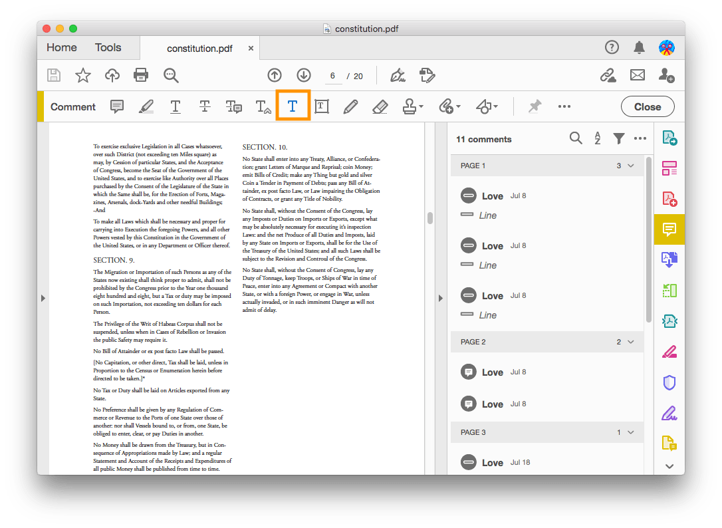Image resolution: width=722 pixels, height=528 pixels.
Task: Pick the Draw Freeform pencil tool
Action: tap(350, 106)
